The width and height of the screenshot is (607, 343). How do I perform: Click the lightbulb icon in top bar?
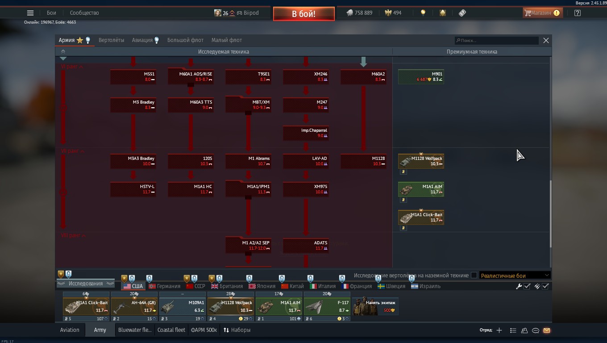tap(423, 13)
